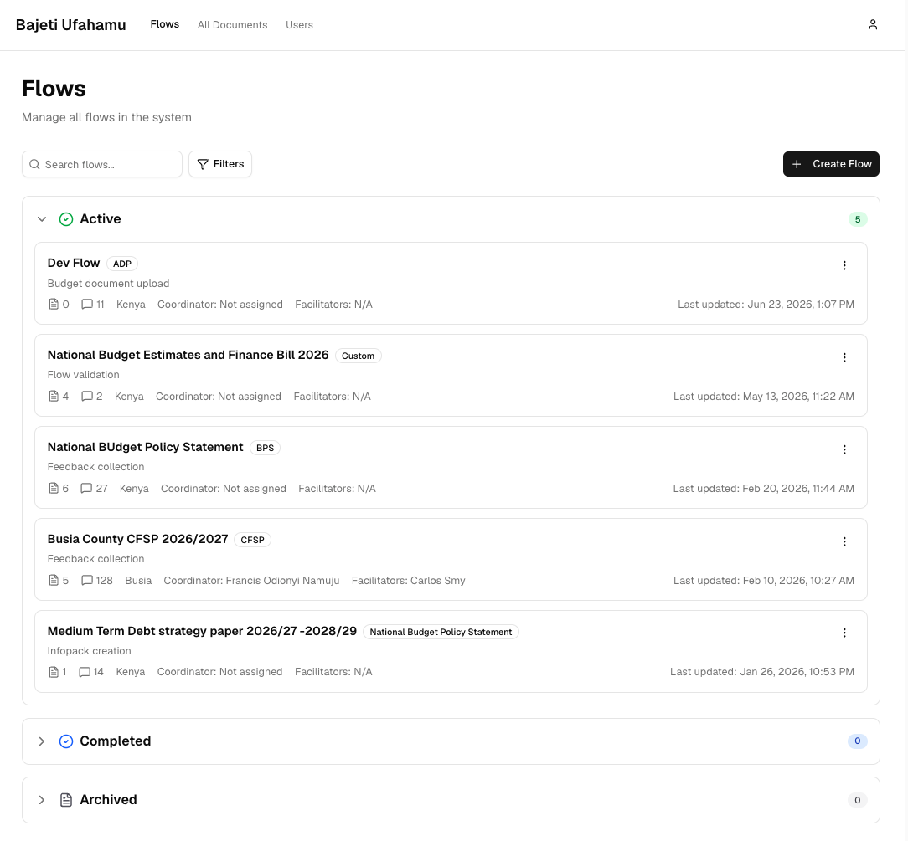Open Medium Term Debt strategy paper flow
The height and width of the screenshot is (841, 908).
202,631
